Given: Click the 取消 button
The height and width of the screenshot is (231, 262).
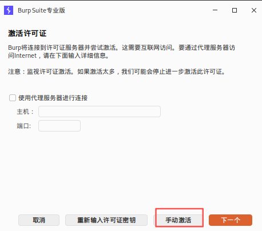Looking at the screenshot, I should point(39,220).
